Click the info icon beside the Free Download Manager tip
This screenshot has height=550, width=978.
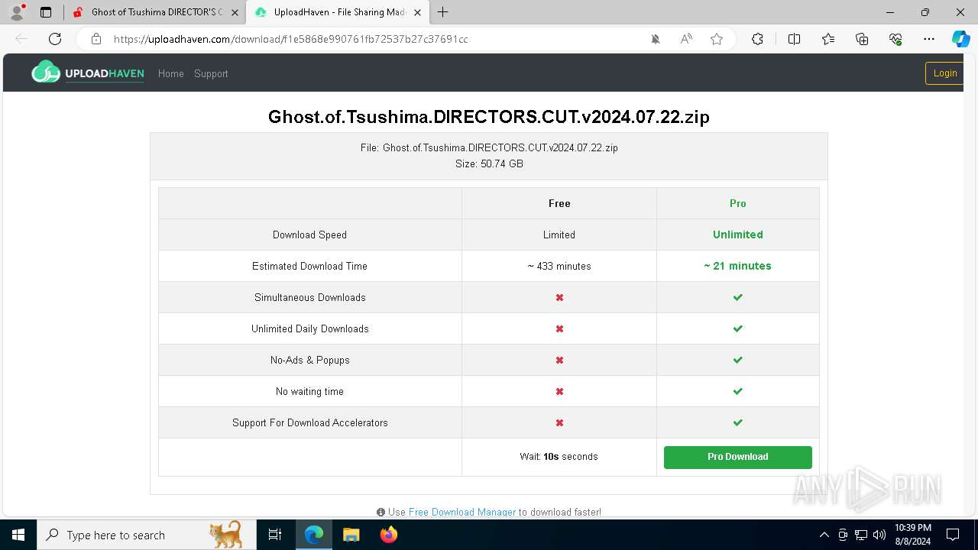381,512
